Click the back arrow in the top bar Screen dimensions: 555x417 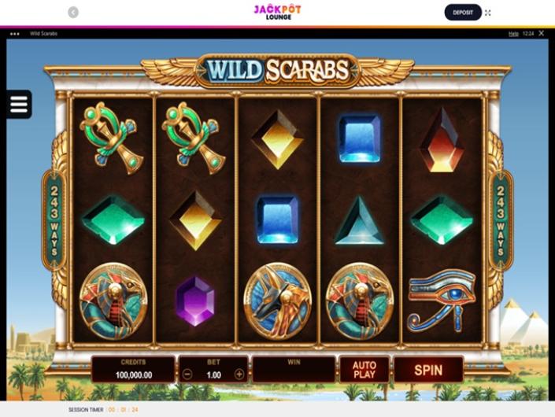[73, 13]
